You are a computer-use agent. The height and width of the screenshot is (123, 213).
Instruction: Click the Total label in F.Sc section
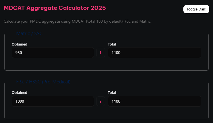(112, 92)
